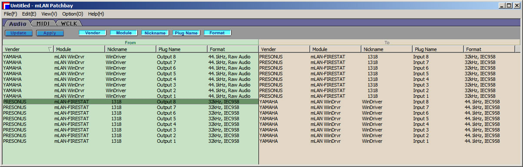Maximize the mLAN Patchbay window
Viewport: 523px width, 167px height.
pos(509,5)
